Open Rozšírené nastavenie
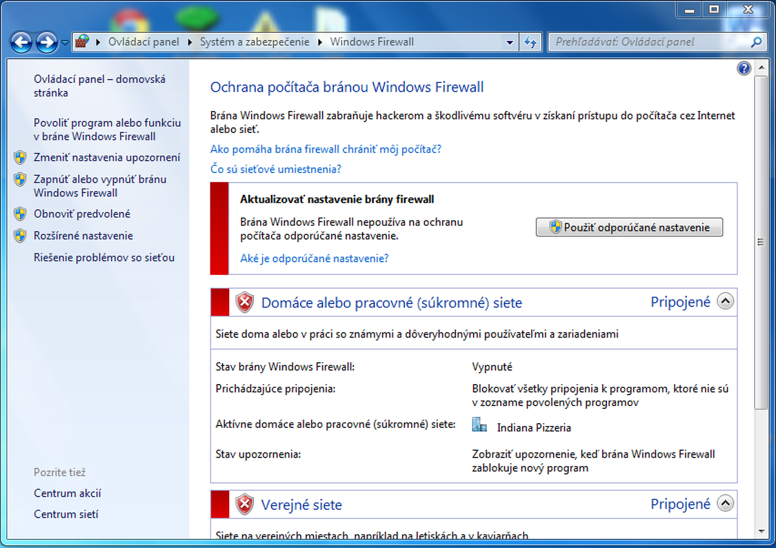The width and height of the screenshot is (776, 548). click(x=83, y=235)
